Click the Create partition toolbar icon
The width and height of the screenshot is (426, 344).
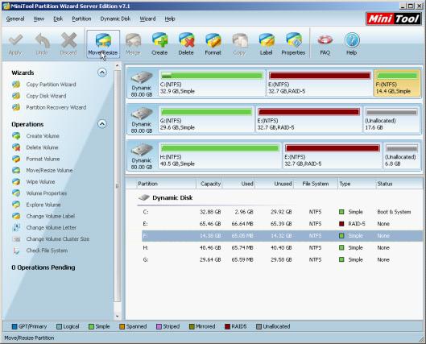159,44
